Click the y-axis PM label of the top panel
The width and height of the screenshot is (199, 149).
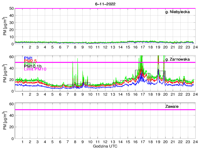click(x=6, y=26)
